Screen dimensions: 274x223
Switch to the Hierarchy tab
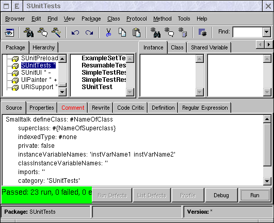click(x=44, y=47)
